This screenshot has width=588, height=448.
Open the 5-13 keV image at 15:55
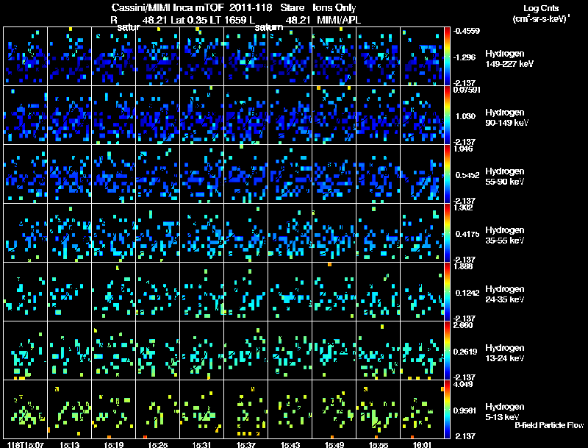click(x=379, y=409)
